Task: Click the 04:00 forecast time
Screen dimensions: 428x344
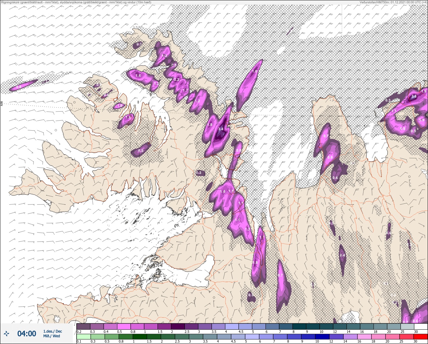Action: click(26, 333)
